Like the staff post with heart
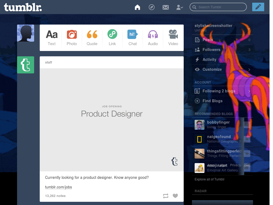Viewport: 273px width, 205px height. pos(175,196)
